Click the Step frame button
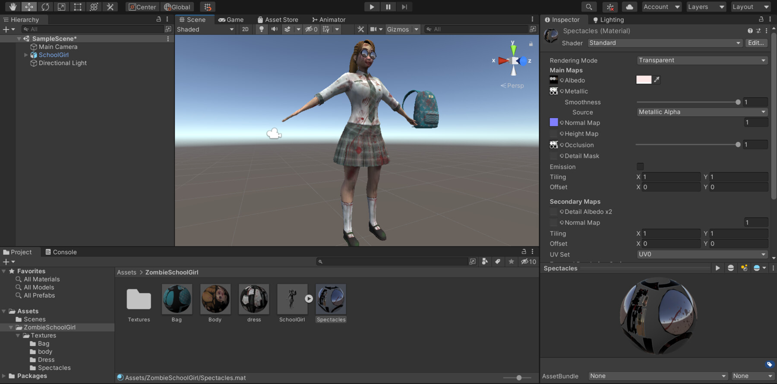777x384 pixels. click(404, 7)
